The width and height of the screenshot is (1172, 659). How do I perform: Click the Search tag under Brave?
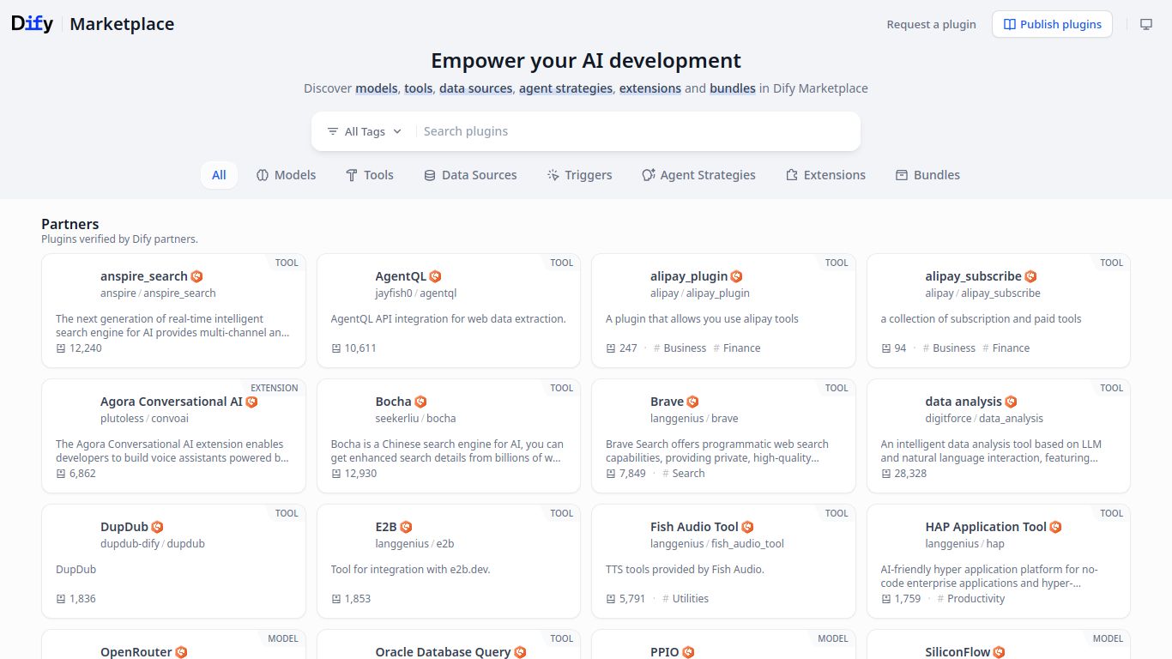pos(685,473)
